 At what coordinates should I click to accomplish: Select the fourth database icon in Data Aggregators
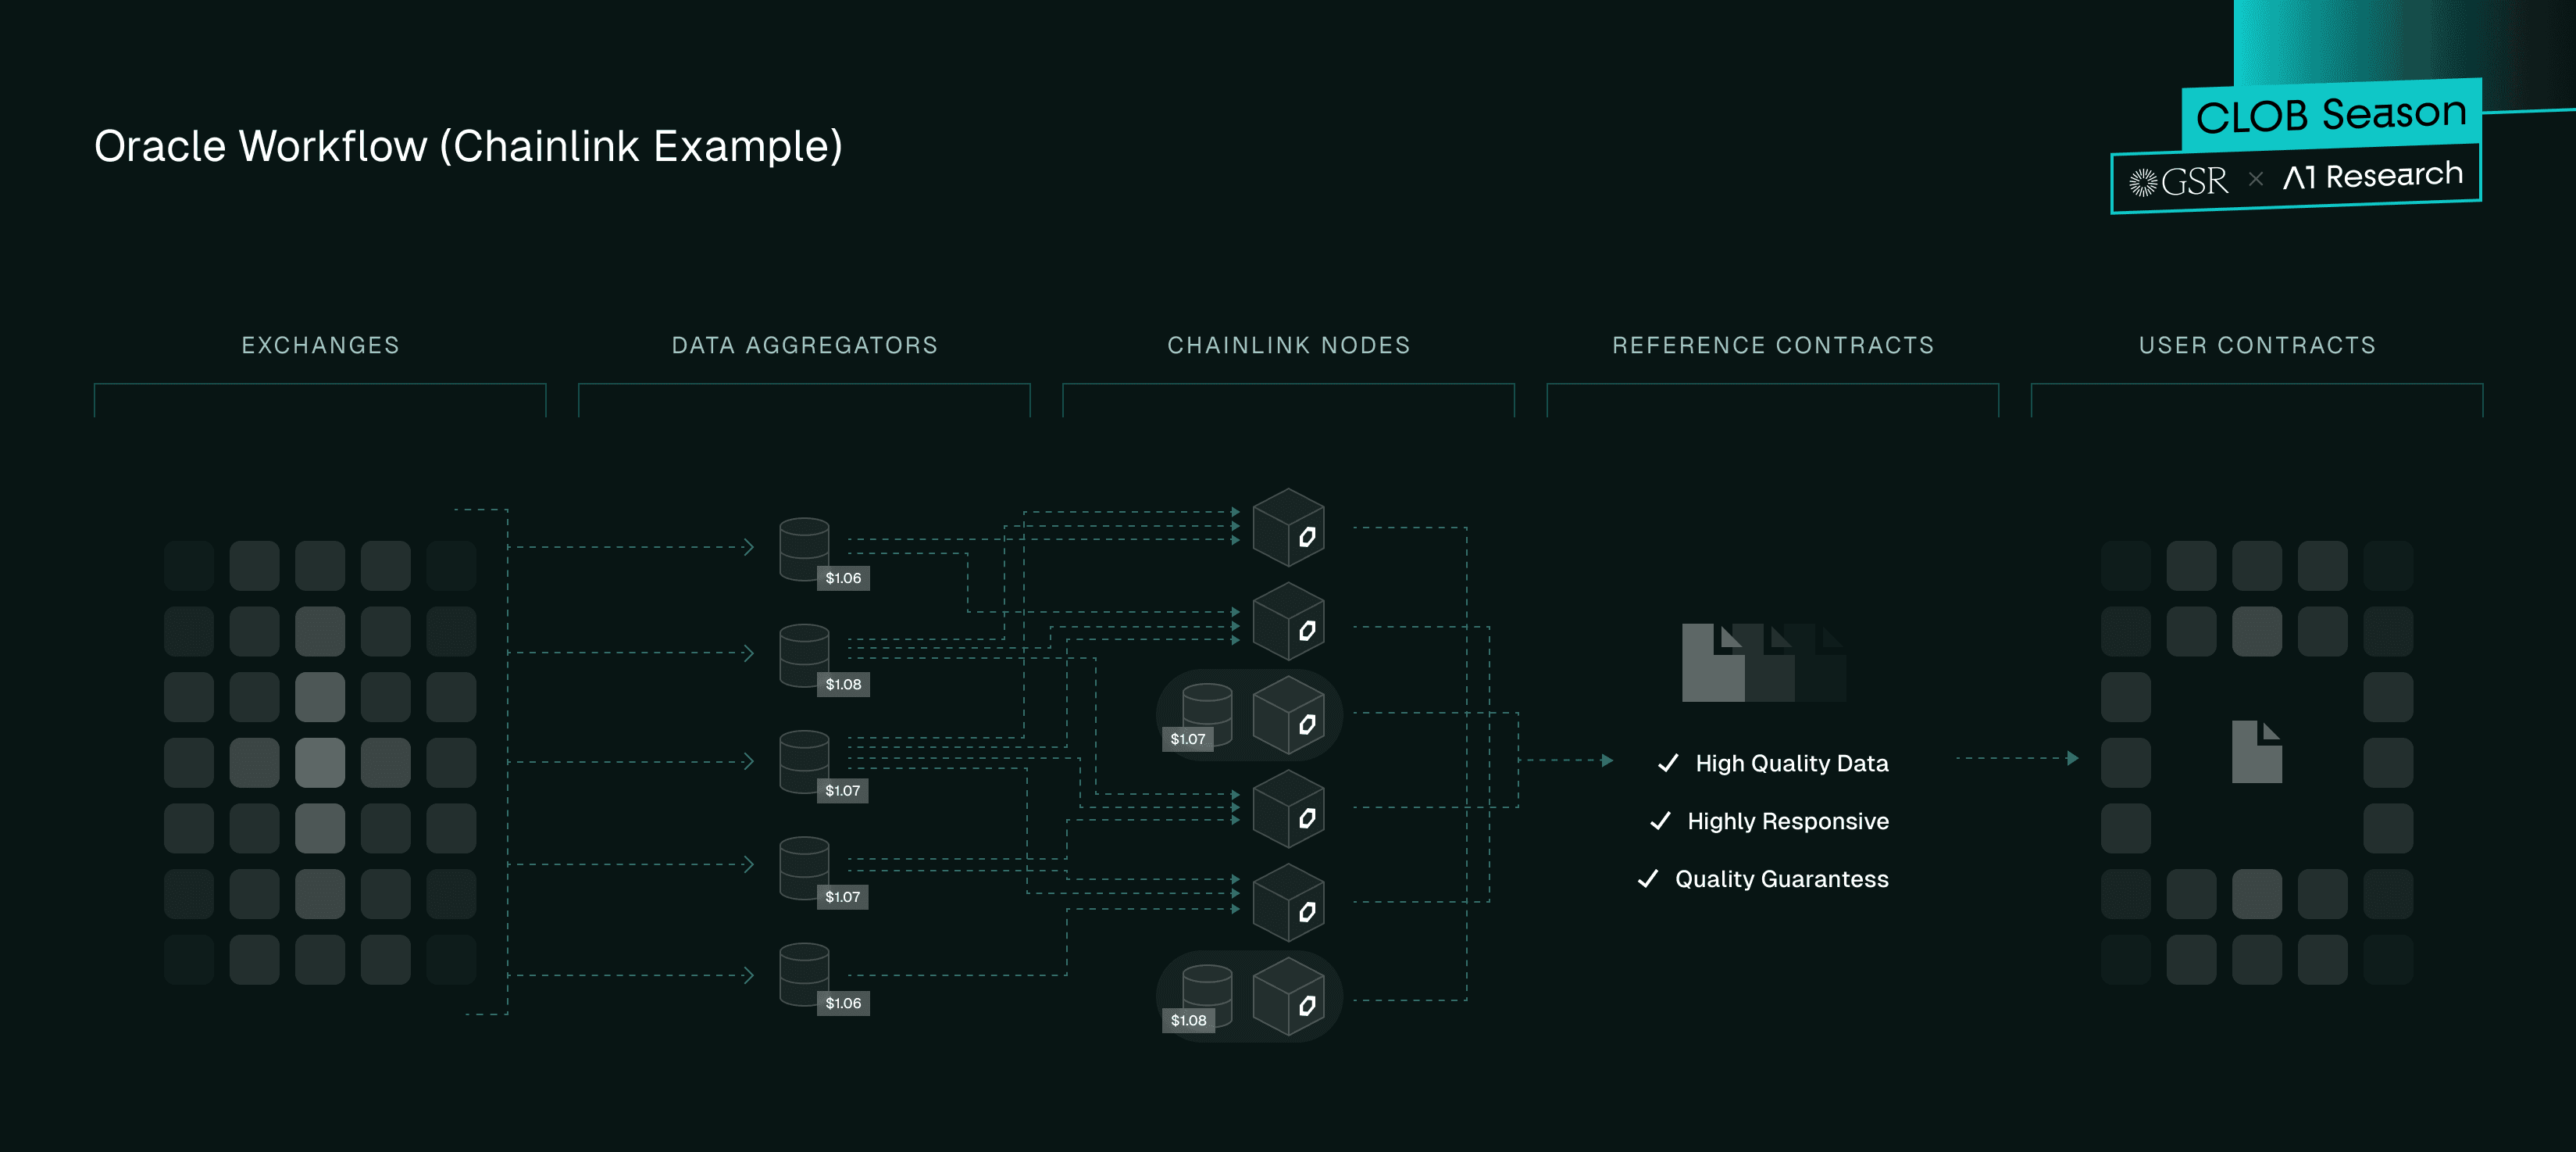tap(804, 868)
